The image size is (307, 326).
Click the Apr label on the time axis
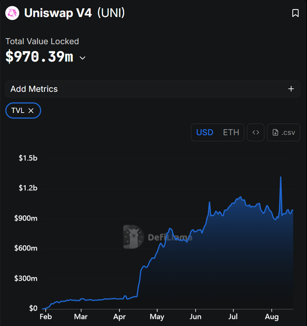(120, 317)
